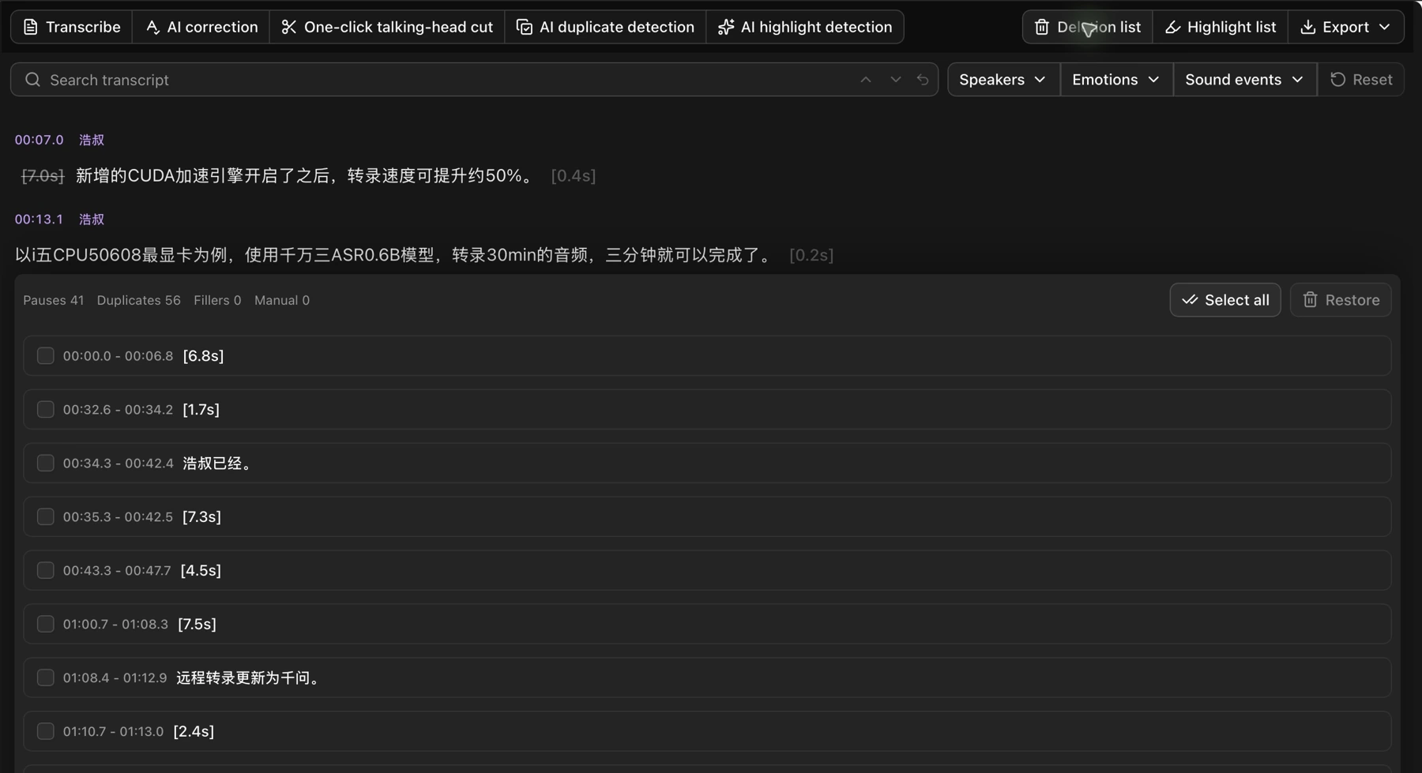1422x773 pixels.
Task: Check the 00:43.3 - 00:47.7 row checkbox
Action: (x=45, y=570)
